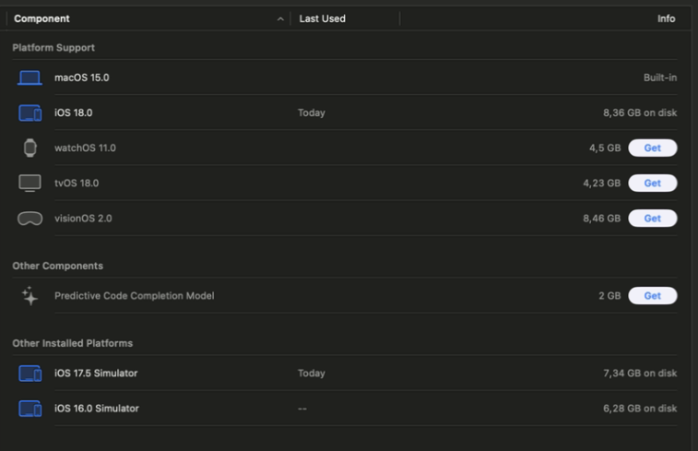The height and width of the screenshot is (451, 698).
Task: Click Today in the iOS 18.0 row
Action: (x=312, y=113)
